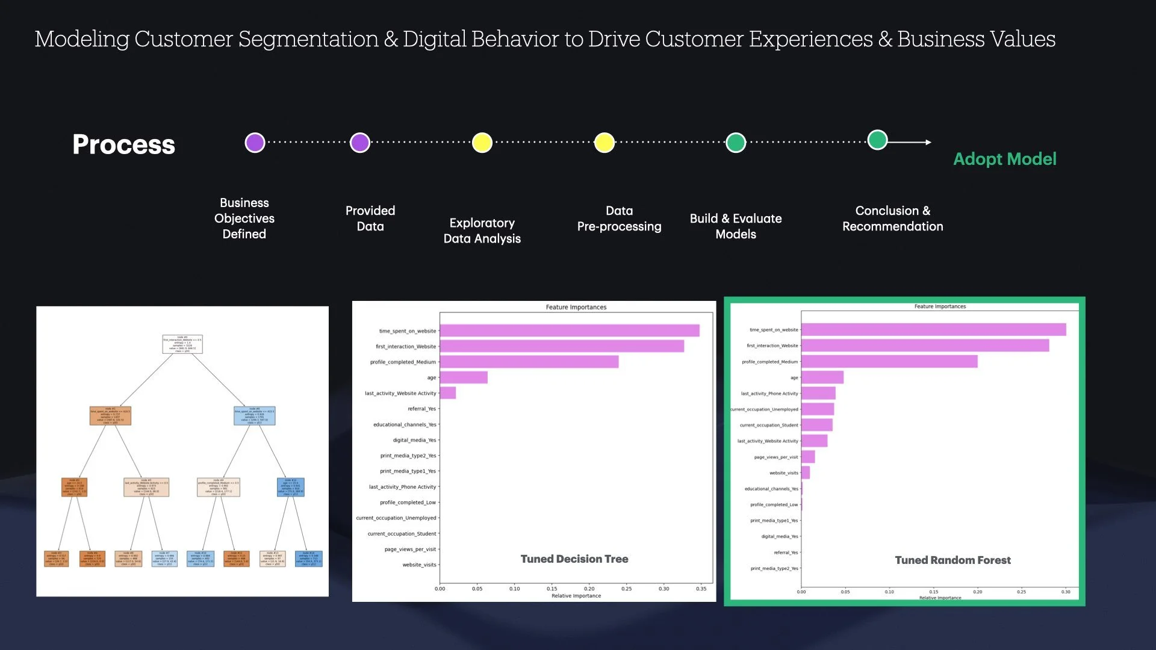
Task: Click the Tuned Decision Tree chart label
Action: point(574,559)
